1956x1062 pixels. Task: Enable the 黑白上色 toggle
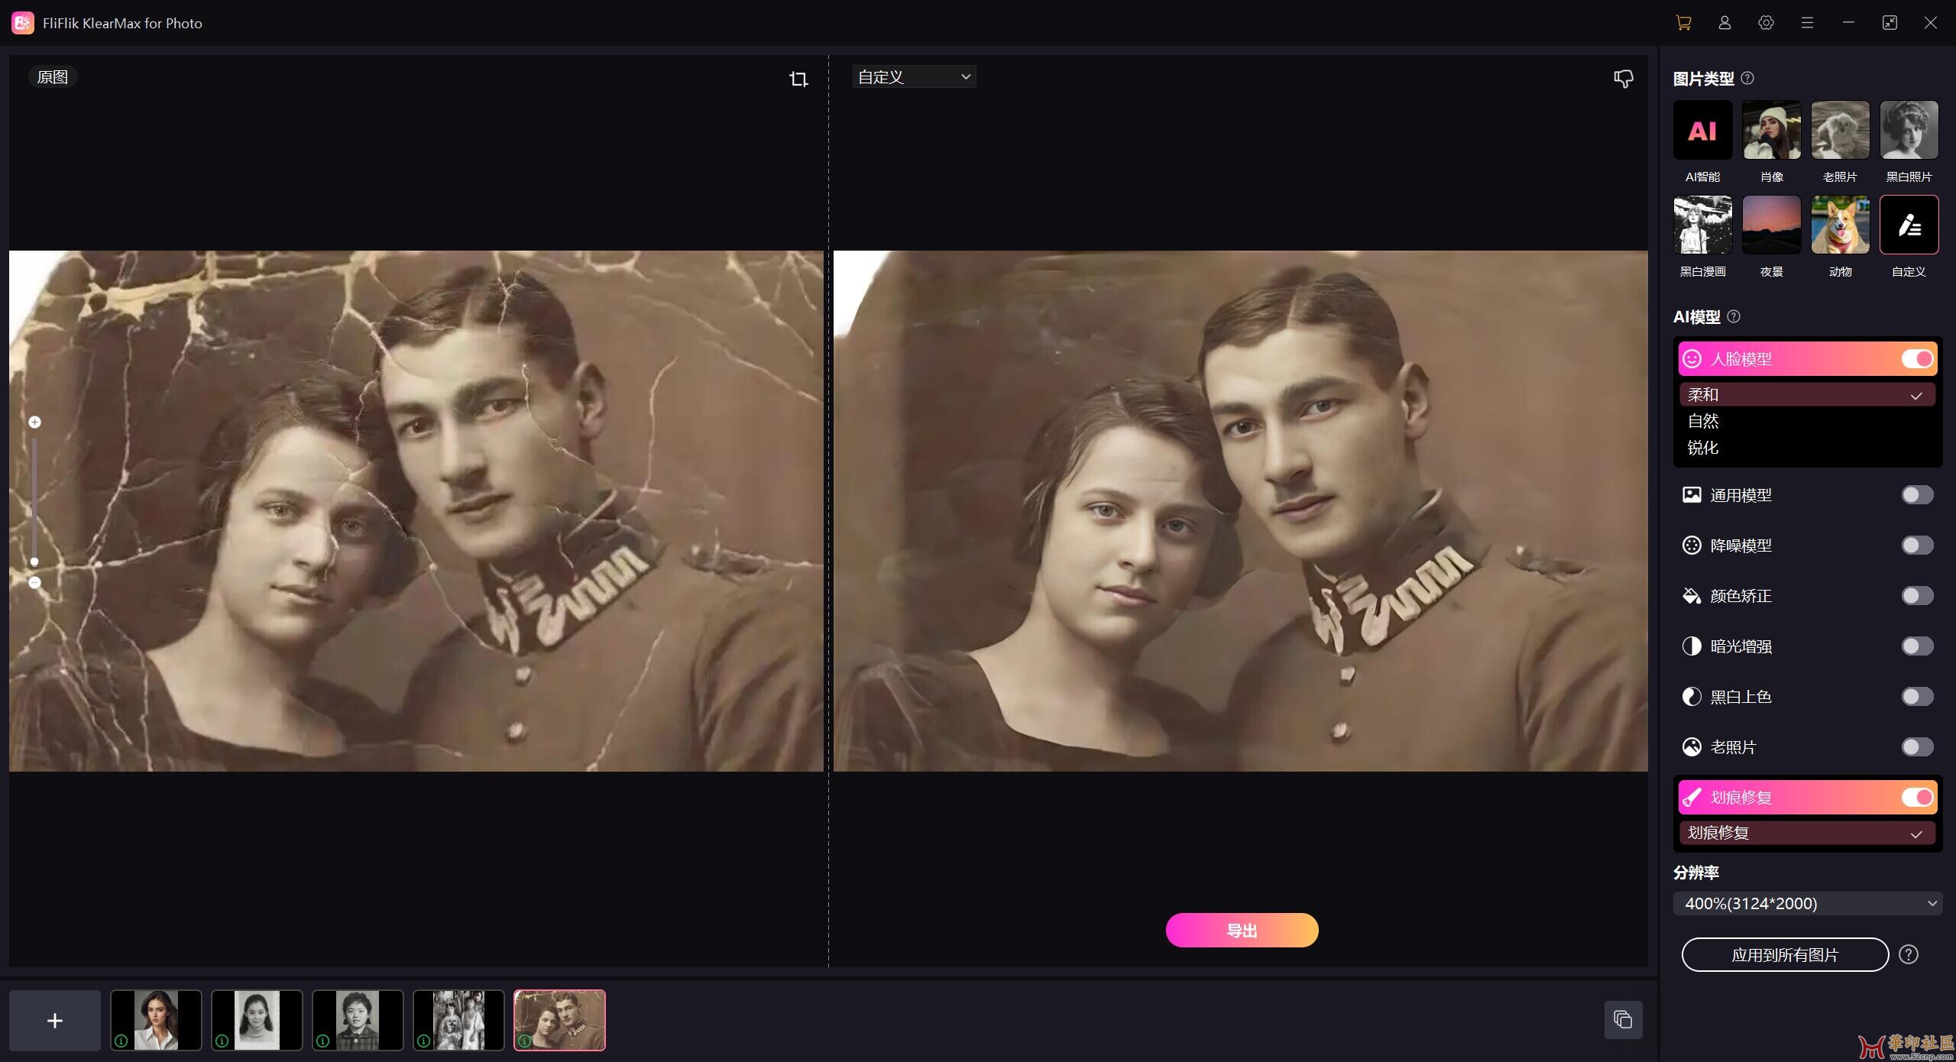[x=1916, y=697]
